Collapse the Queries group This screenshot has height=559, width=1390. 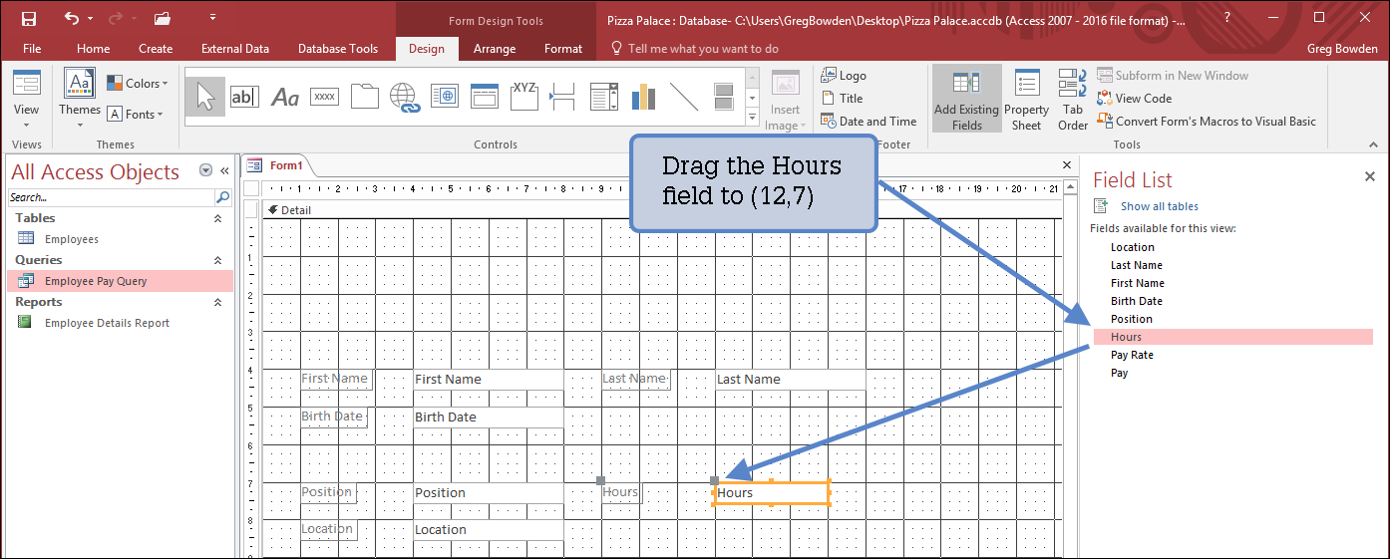(x=218, y=260)
